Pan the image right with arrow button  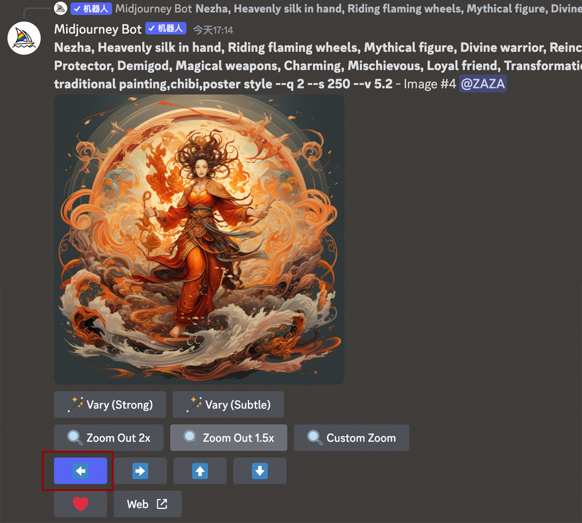coord(140,471)
